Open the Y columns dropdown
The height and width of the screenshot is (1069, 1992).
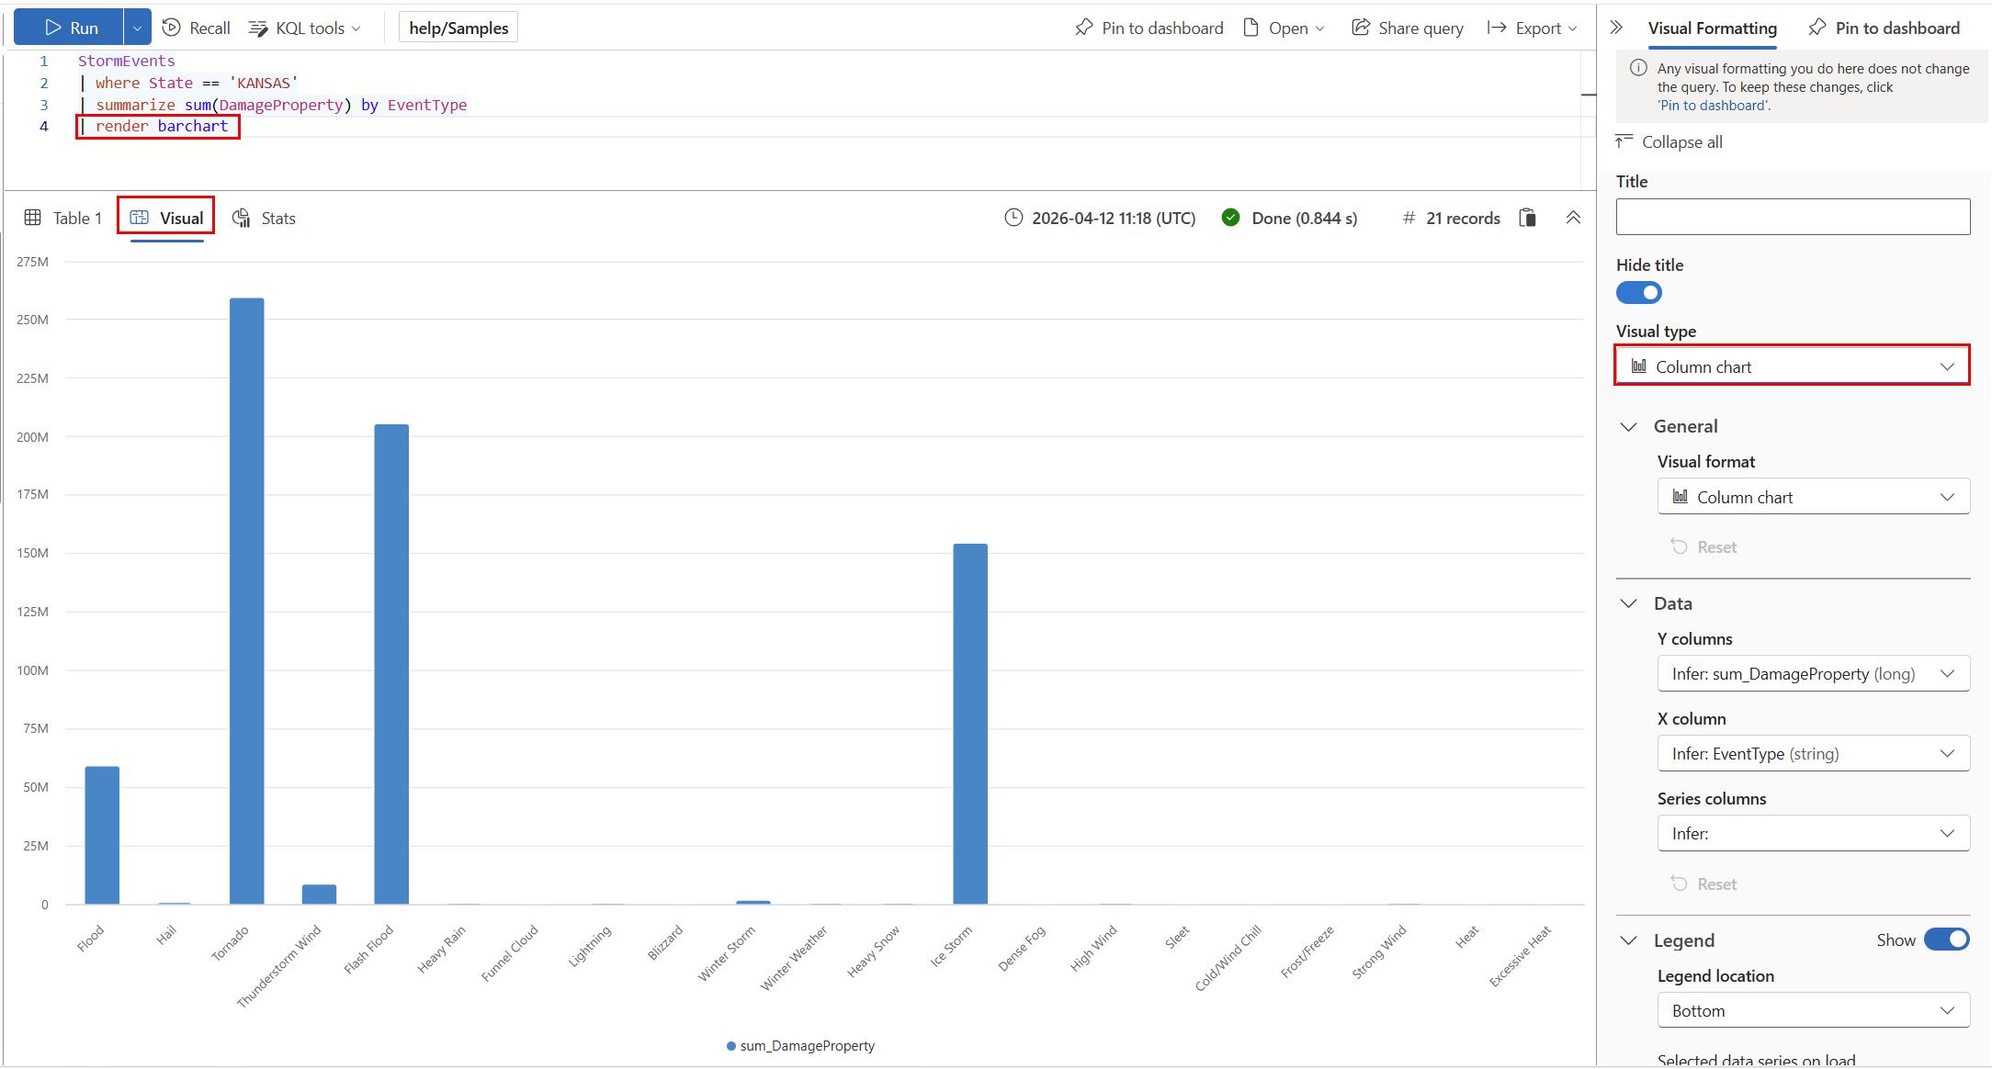[x=1813, y=673]
